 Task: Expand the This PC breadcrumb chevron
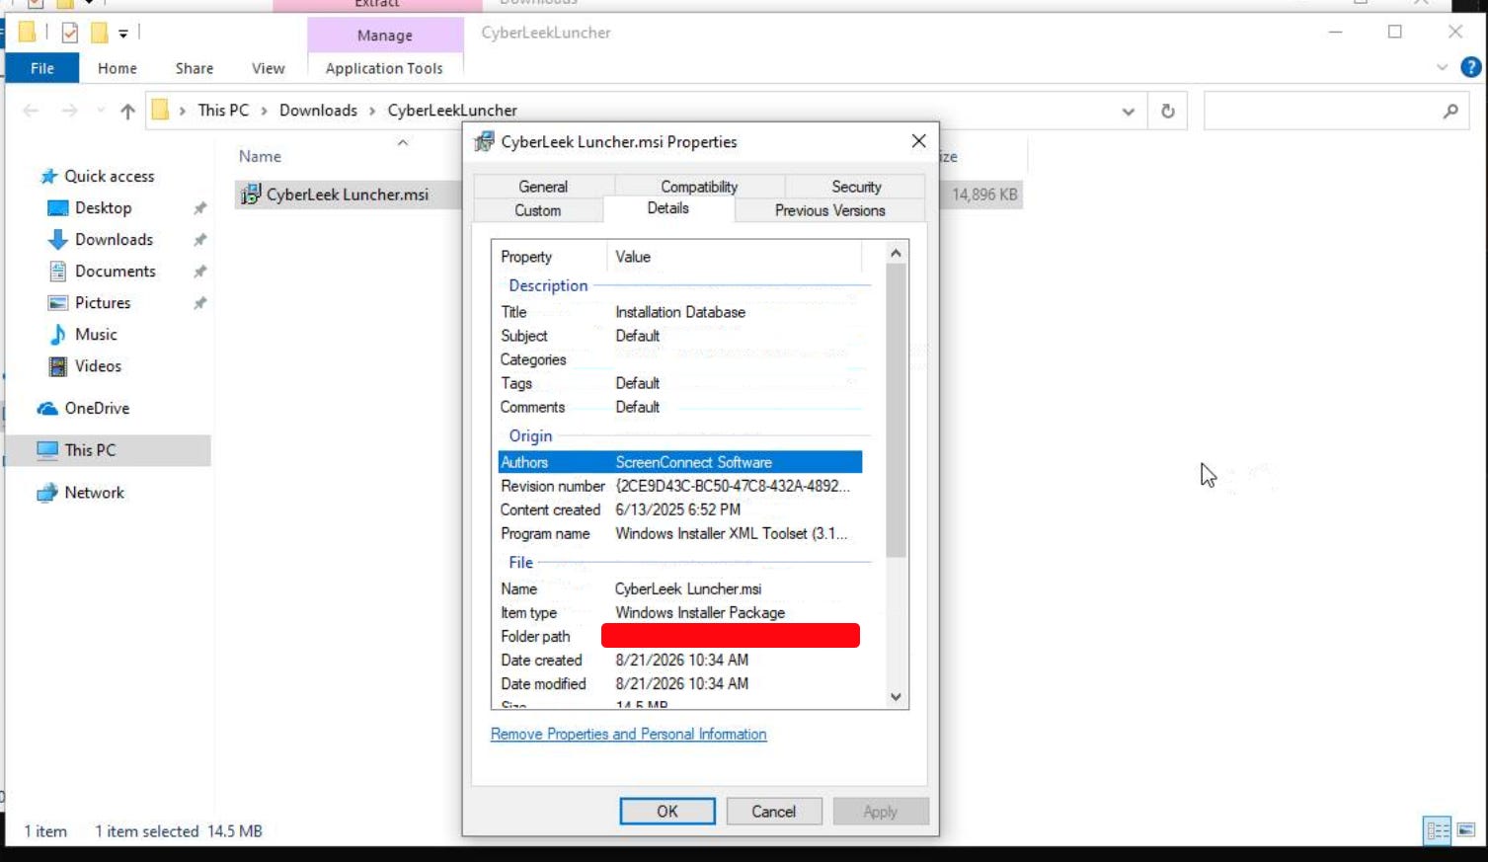click(x=264, y=111)
